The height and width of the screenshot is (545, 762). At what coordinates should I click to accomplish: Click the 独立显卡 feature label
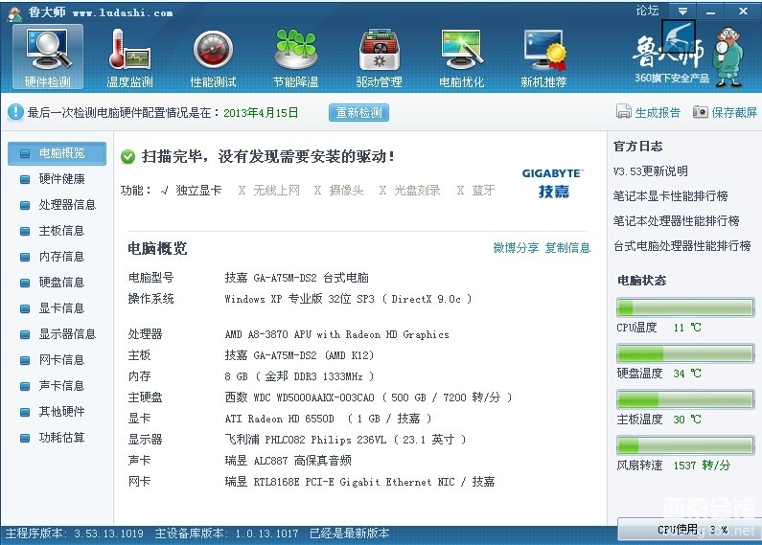(x=198, y=191)
